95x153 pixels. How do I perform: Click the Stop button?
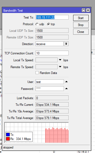[x=81, y=25]
